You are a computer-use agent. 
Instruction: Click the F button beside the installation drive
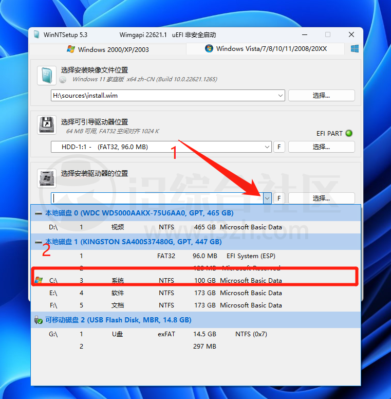(x=279, y=198)
